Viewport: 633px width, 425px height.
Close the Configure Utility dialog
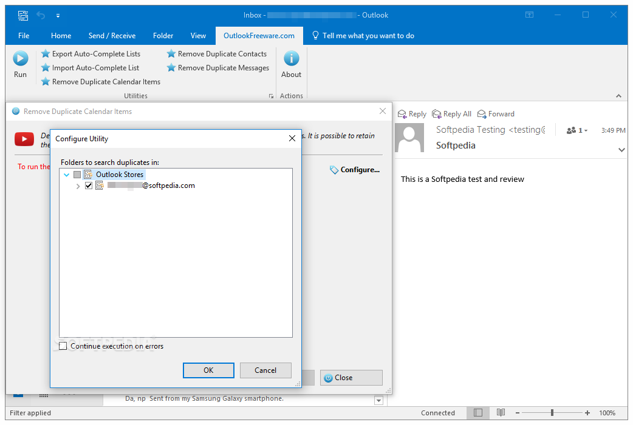pyautogui.click(x=292, y=139)
